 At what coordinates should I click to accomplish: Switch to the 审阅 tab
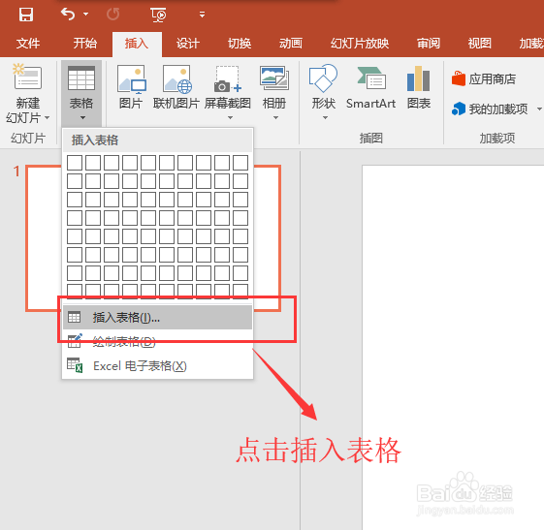(429, 44)
